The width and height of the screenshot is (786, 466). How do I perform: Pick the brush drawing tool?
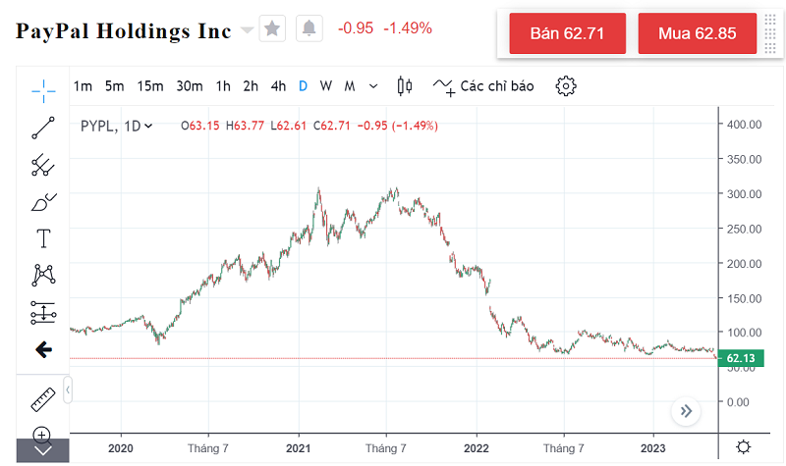[43, 201]
